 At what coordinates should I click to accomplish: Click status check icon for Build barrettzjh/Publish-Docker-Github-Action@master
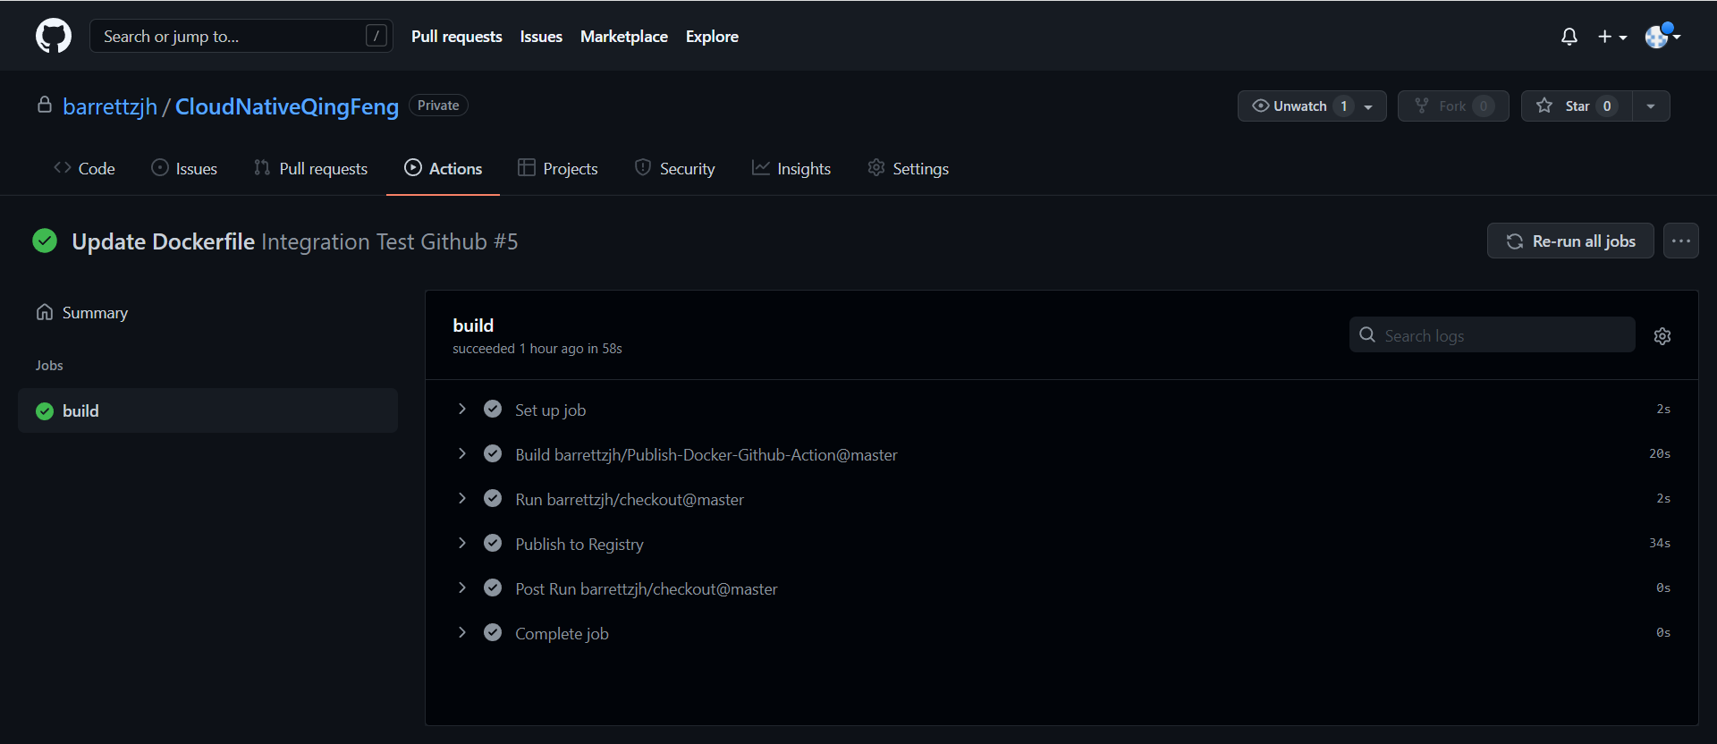pos(493,453)
